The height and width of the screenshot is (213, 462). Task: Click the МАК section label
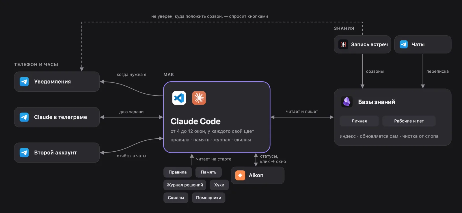click(169, 74)
